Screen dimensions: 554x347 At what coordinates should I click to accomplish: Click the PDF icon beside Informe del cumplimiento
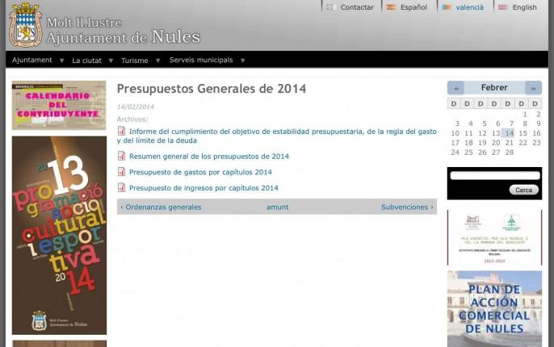122,132
